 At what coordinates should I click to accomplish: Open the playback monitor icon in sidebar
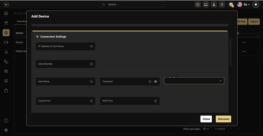[x=6, y=81]
